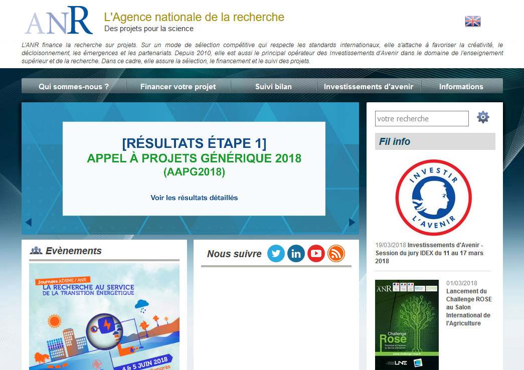Advance to next carousel slide arrow
This screenshot has height=370, width=524.
click(x=352, y=222)
